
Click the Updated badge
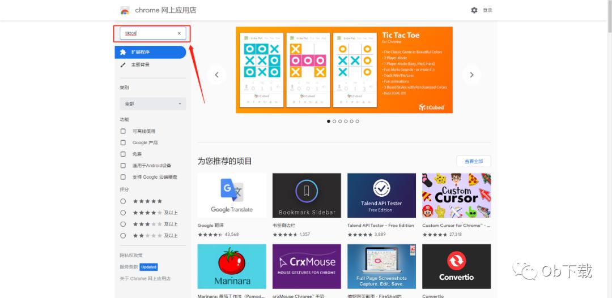pyautogui.click(x=148, y=267)
